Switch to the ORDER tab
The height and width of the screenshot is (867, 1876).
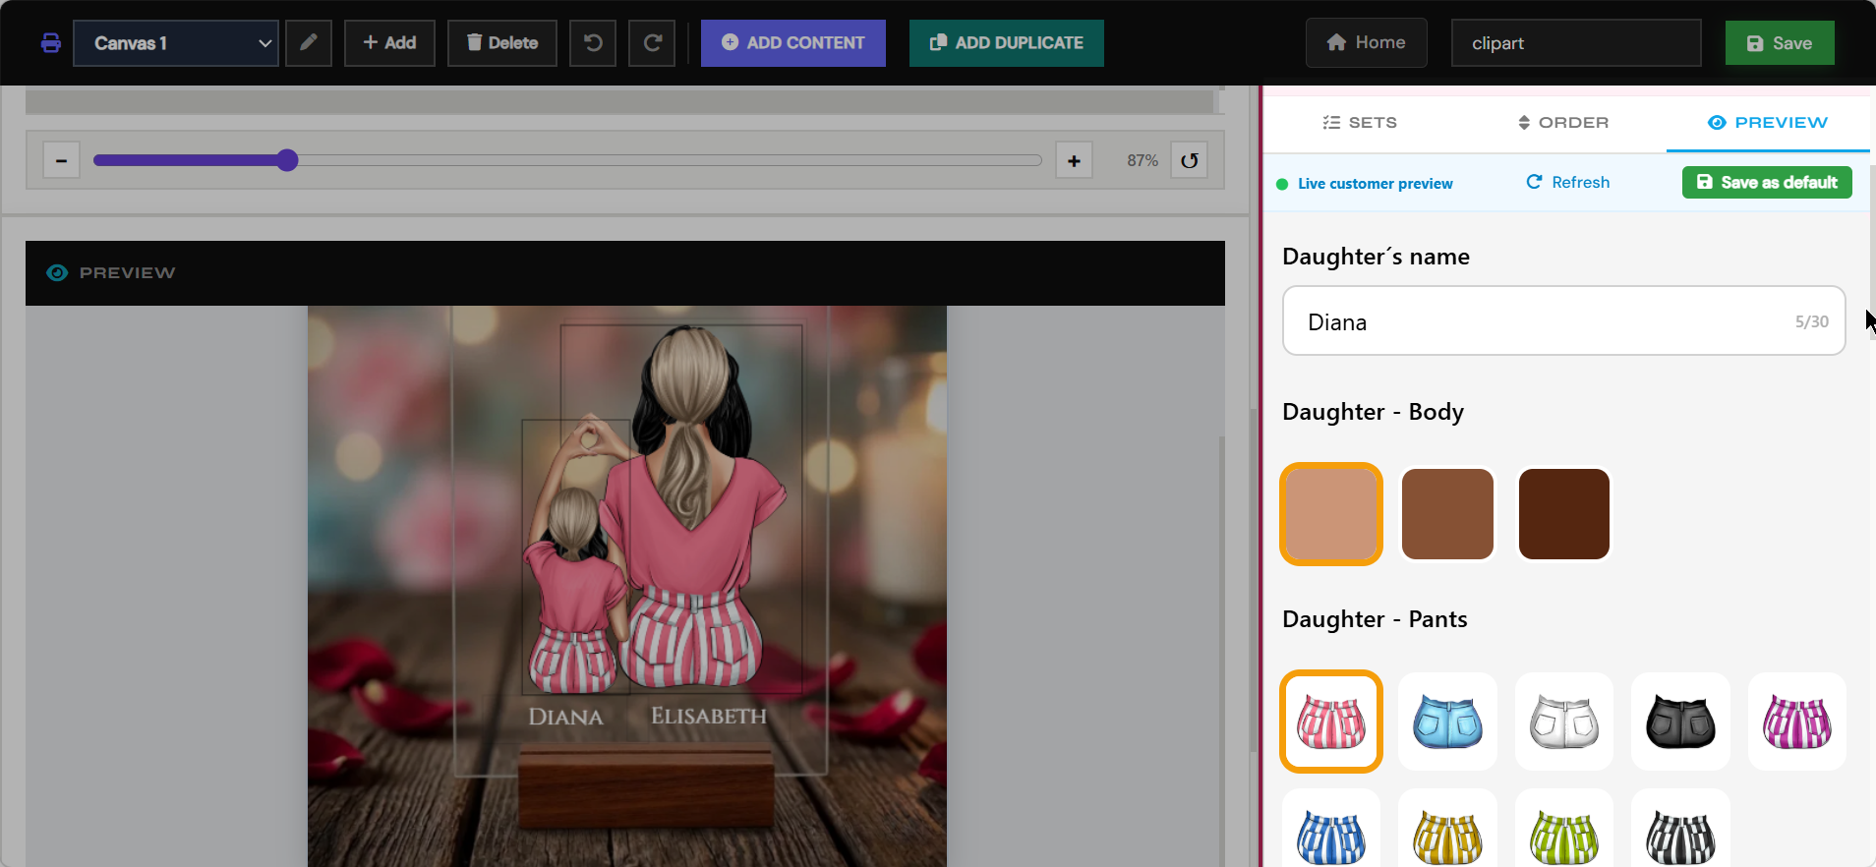tap(1563, 123)
